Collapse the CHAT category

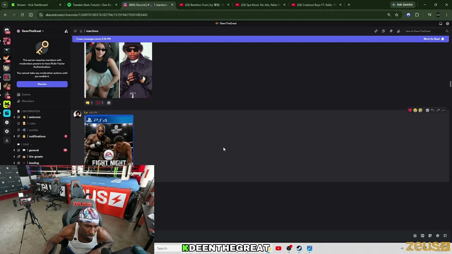pyautogui.click(x=26, y=144)
